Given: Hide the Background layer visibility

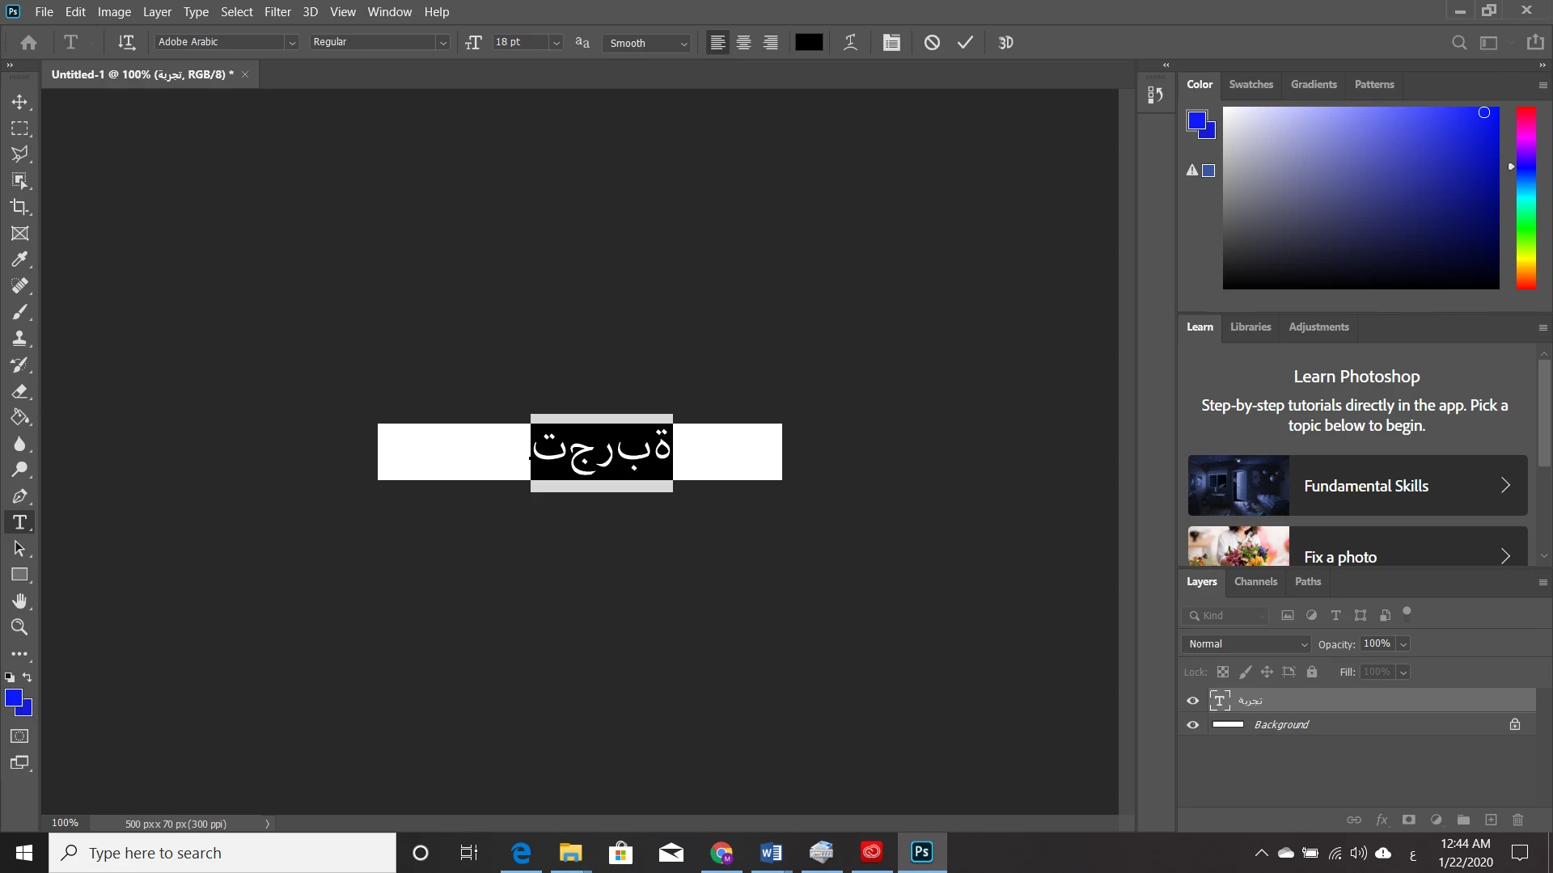Looking at the screenshot, I should [x=1192, y=725].
